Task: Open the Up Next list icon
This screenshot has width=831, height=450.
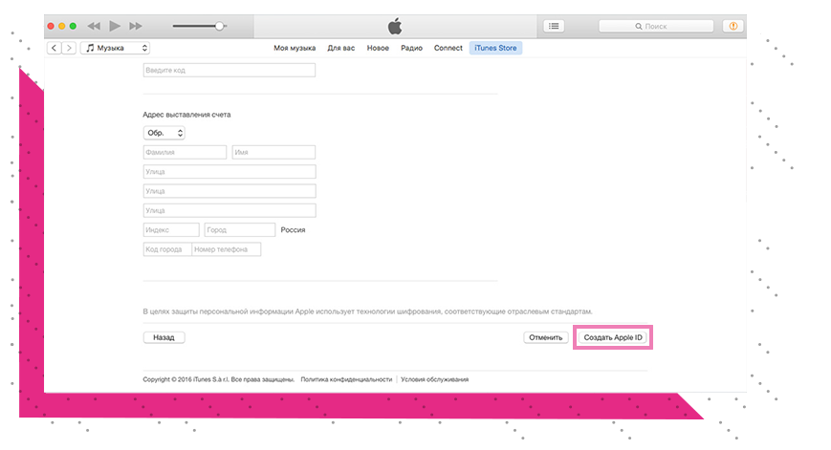Action: pyautogui.click(x=554, y=26)
